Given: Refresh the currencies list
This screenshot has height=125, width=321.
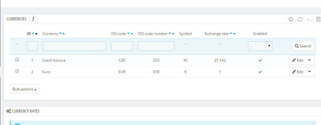Looking at the screenshot, I should pyautogui.click(x=300, y=19).
